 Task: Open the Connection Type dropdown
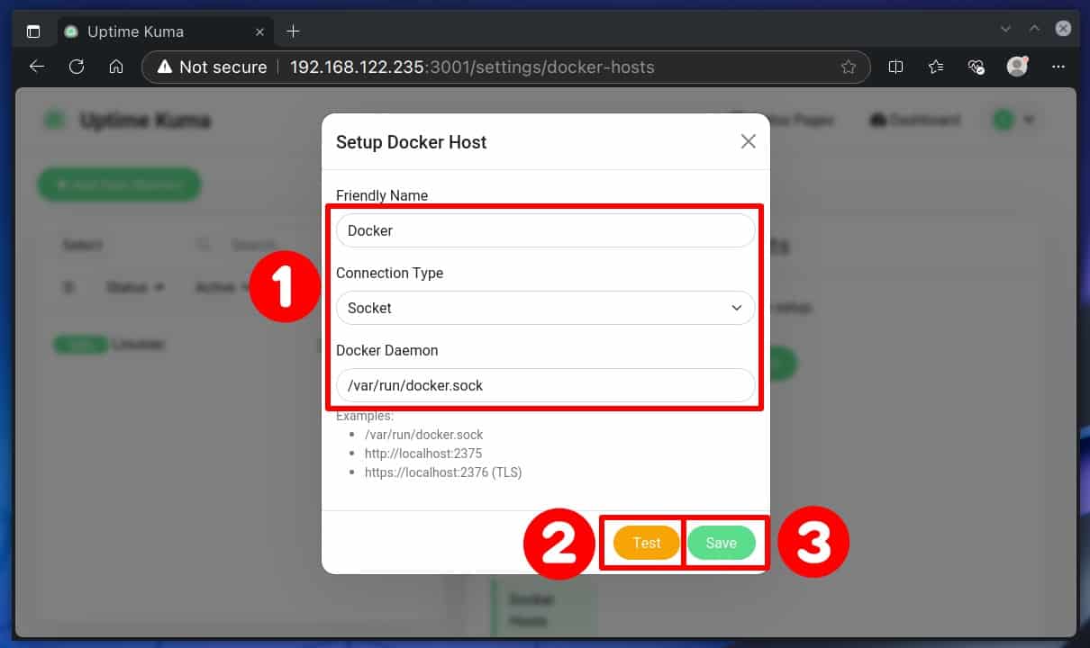(x=545, y=308)
